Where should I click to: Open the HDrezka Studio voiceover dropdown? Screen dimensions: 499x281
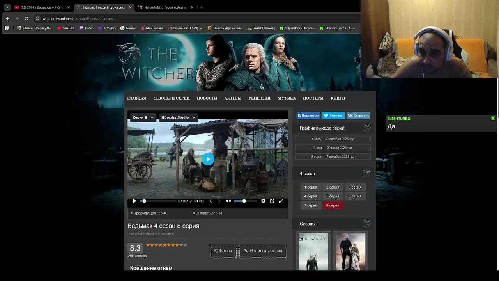coord(178,117)
